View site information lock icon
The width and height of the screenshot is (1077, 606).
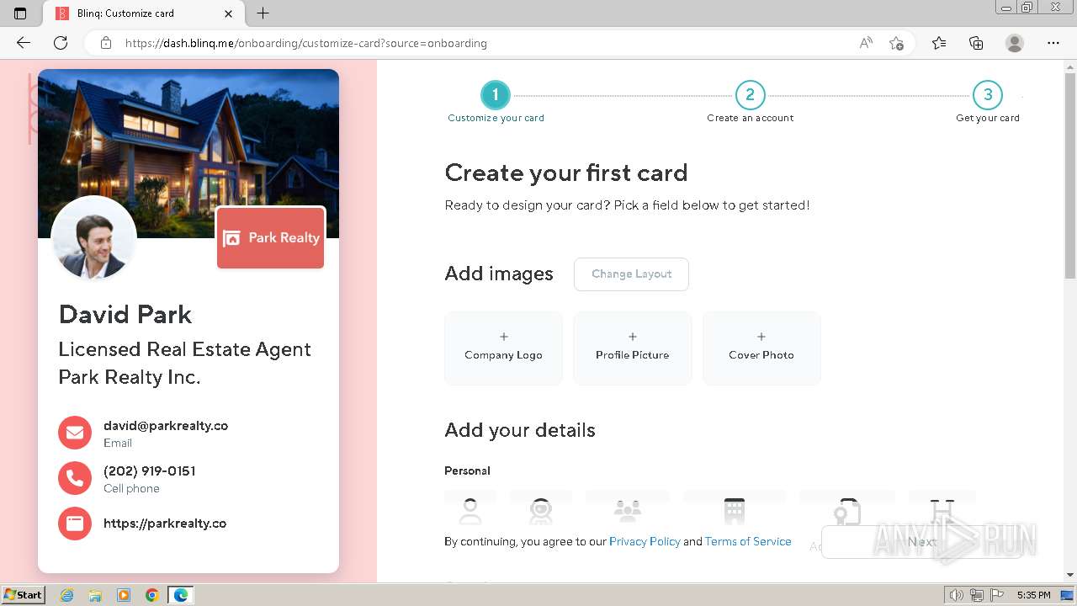click(105, 43)
